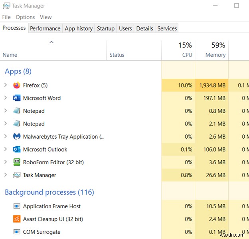249x239 pixels.
Task: Select the Application Frame Host name
Action: coord(52,206)
